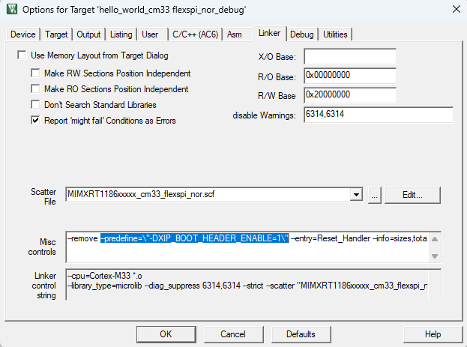Enable Use Memory Layout from Target Dialog

coord(22,55)
